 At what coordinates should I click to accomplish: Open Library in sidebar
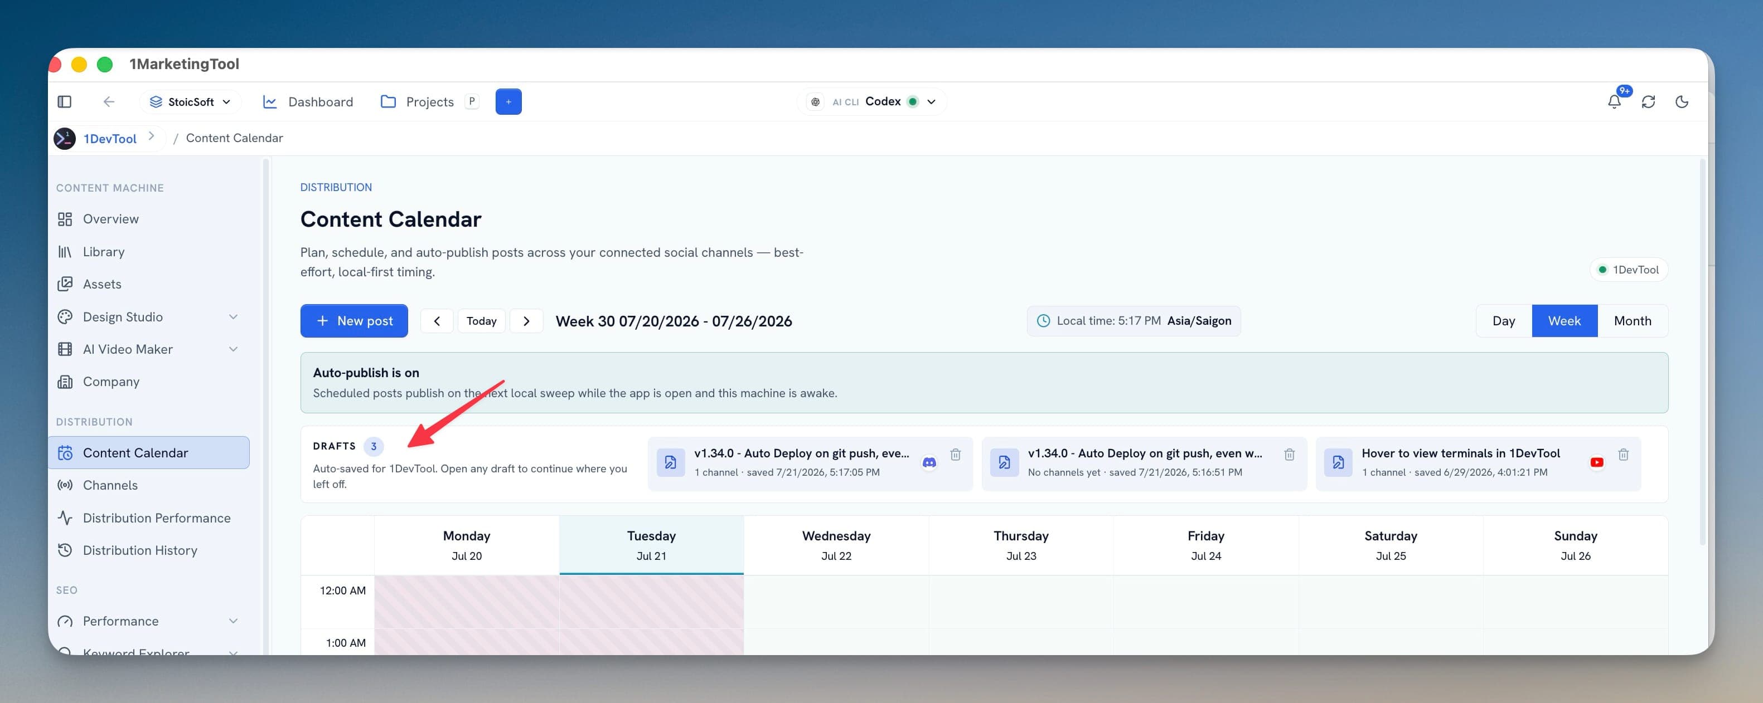149,252
